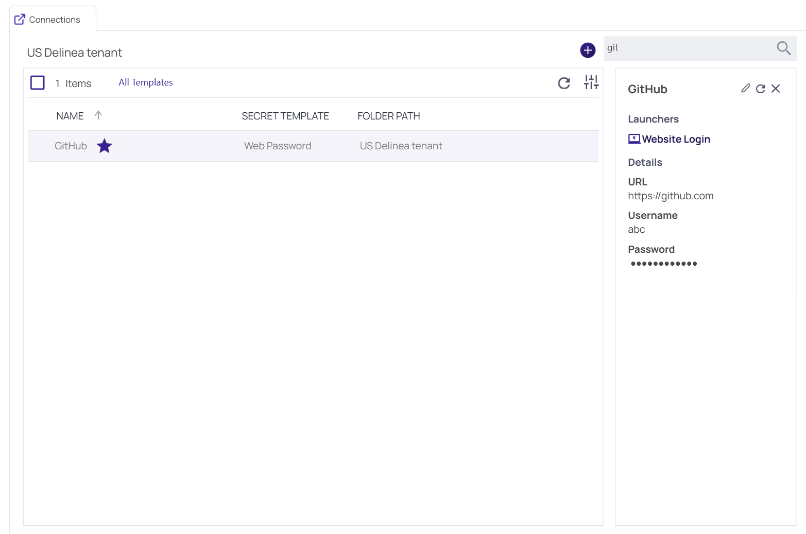
Task: Click the '1 Items' count label
Action: [x=73, y=83]
